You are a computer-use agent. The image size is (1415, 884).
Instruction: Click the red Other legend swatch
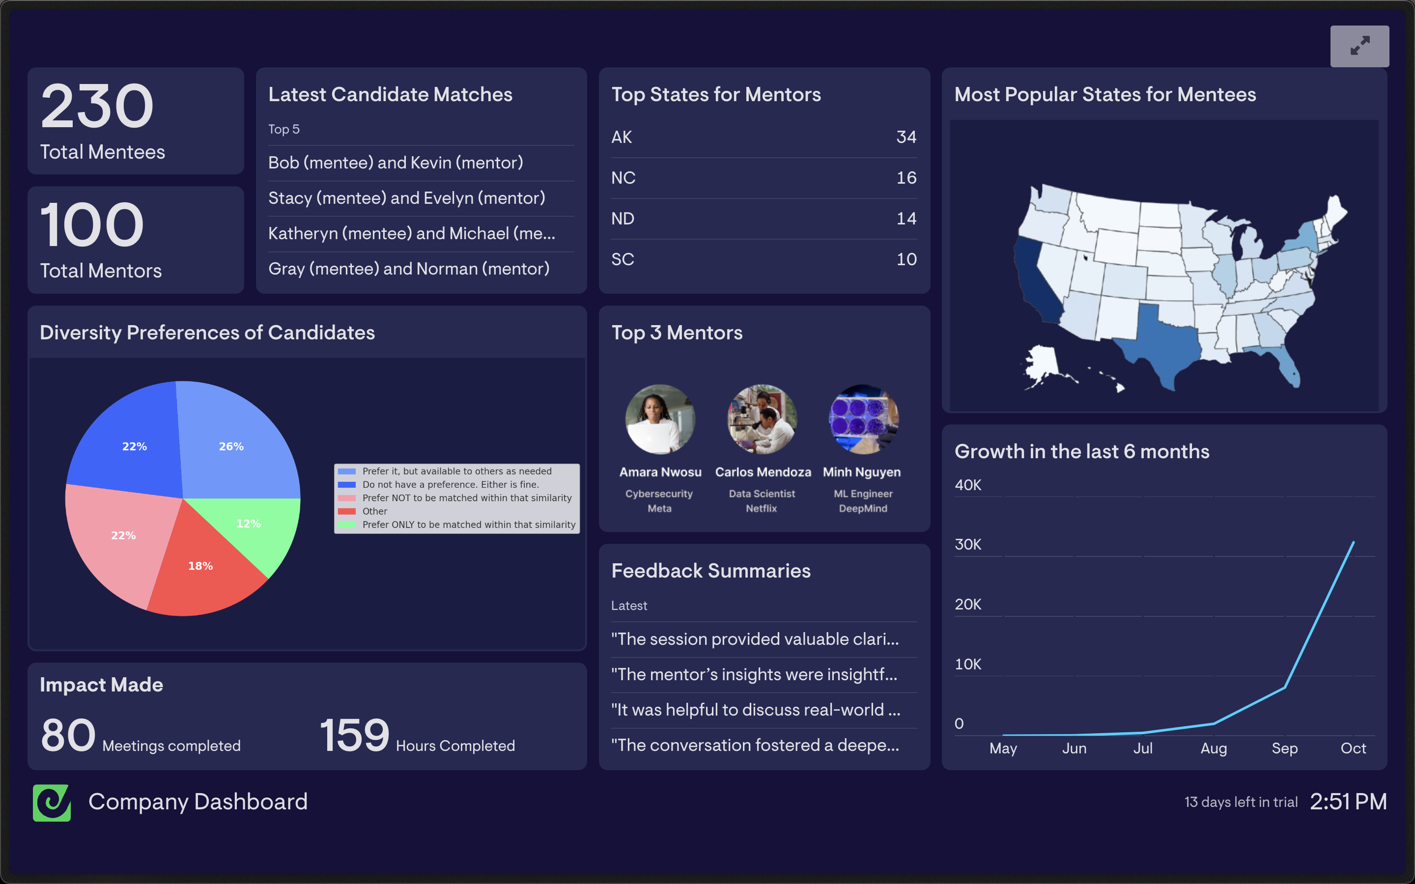click(x=347, y=511)
